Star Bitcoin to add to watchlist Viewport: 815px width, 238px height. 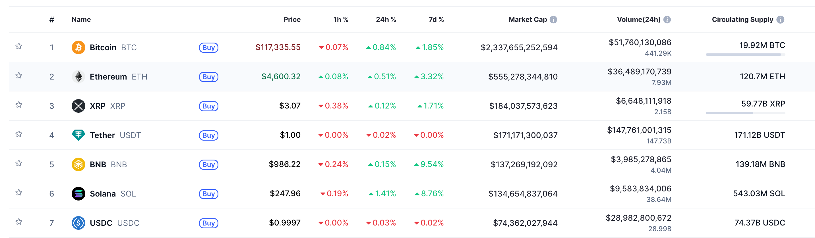point(19,46)
